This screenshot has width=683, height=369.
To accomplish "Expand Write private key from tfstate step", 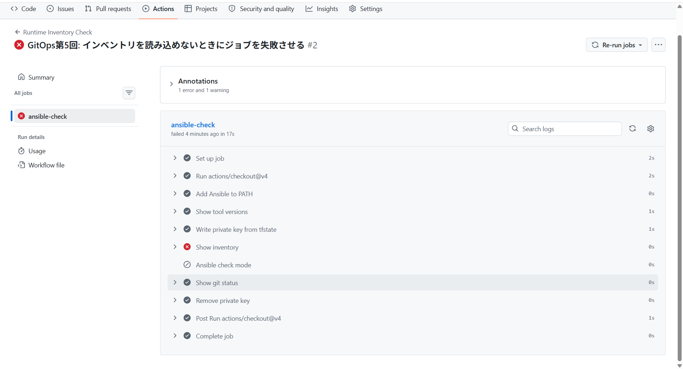I will pos(413,229).
